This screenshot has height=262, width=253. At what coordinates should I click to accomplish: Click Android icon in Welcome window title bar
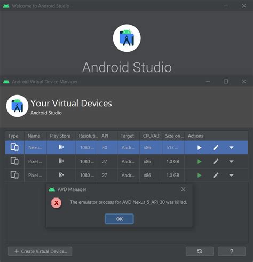[6, 6]
